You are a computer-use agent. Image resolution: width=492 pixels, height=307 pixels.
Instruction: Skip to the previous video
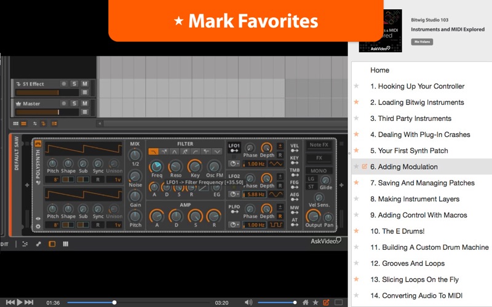(x=10, y=302)
